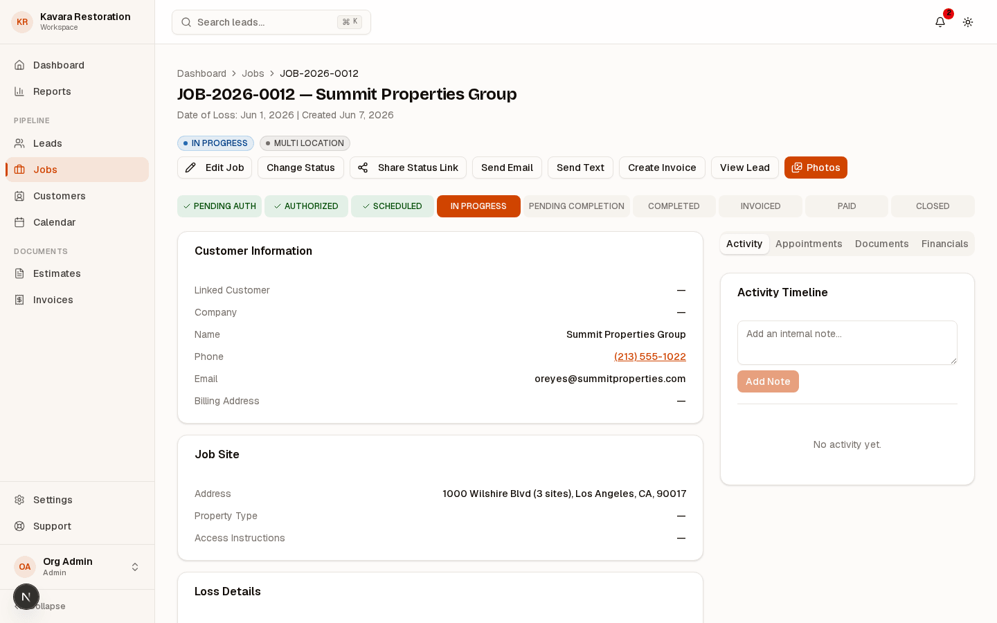Open Invoices in the sidebar
The height and width of the screenshot is (623, 997).
(78, 300)
